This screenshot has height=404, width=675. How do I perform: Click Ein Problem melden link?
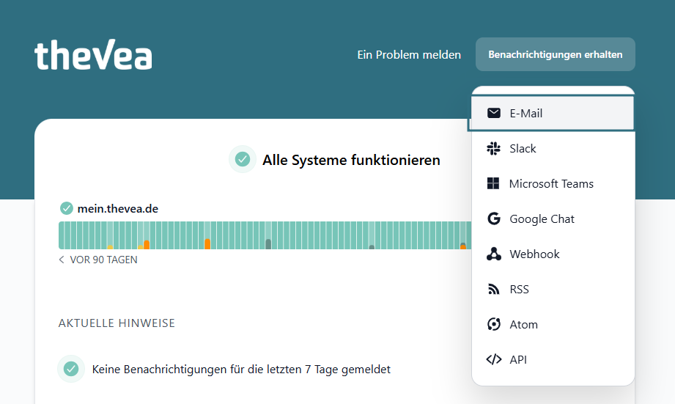tap(409, 54)
